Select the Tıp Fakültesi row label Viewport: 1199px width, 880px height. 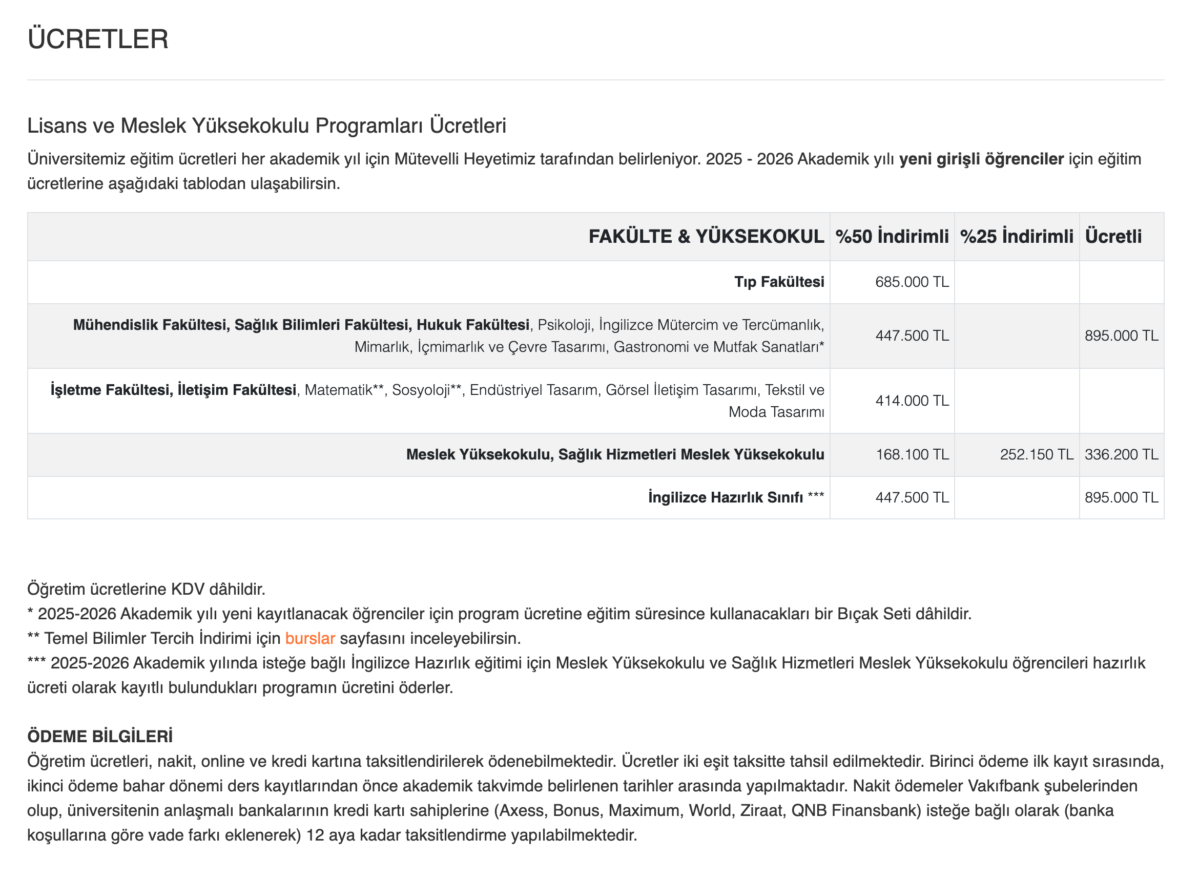pos(778,282)
